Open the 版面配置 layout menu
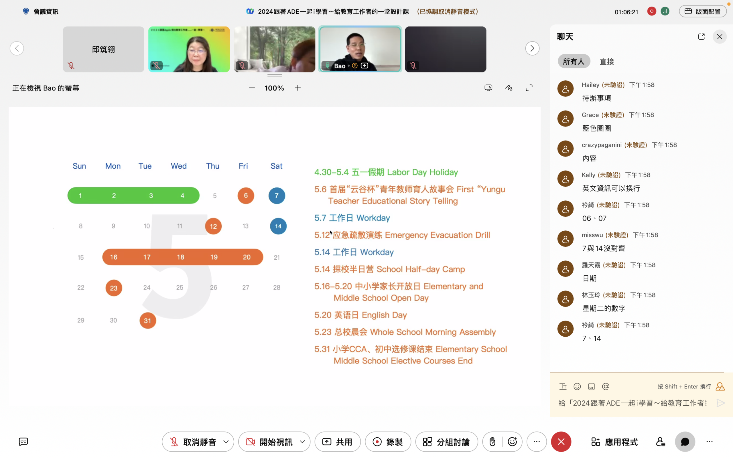The height and width of the screenshot is (458, 733). click(702, 11)
